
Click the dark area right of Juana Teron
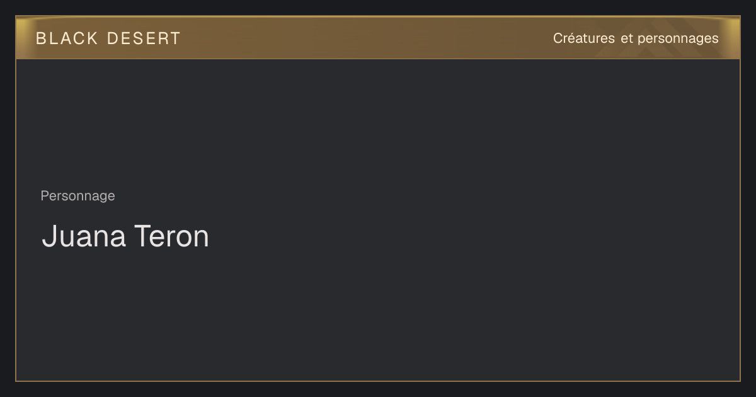472,236
